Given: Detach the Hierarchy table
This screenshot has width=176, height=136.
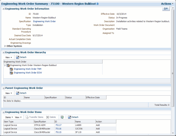Looking at the screenshot, I should [21, 57].
